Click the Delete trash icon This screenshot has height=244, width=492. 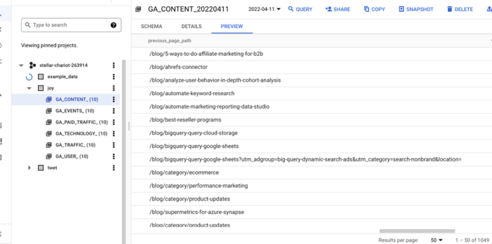click(x=450, y=9)
